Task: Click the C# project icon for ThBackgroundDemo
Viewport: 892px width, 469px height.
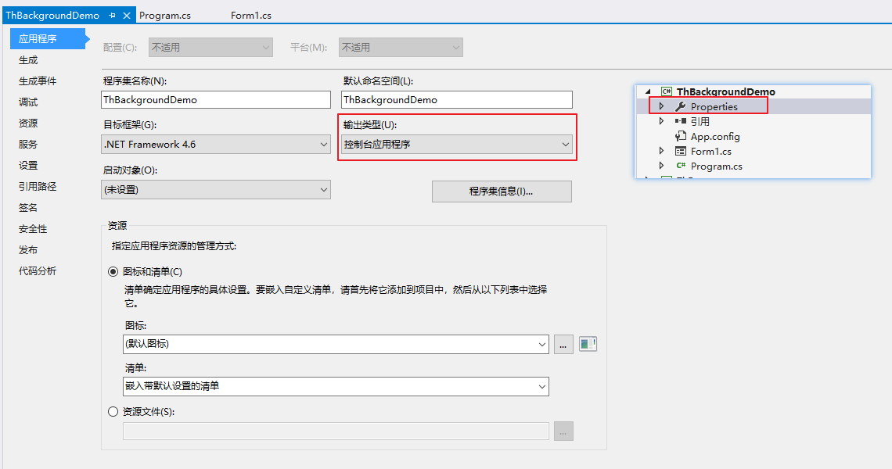Action: click(x=667, y=91)
